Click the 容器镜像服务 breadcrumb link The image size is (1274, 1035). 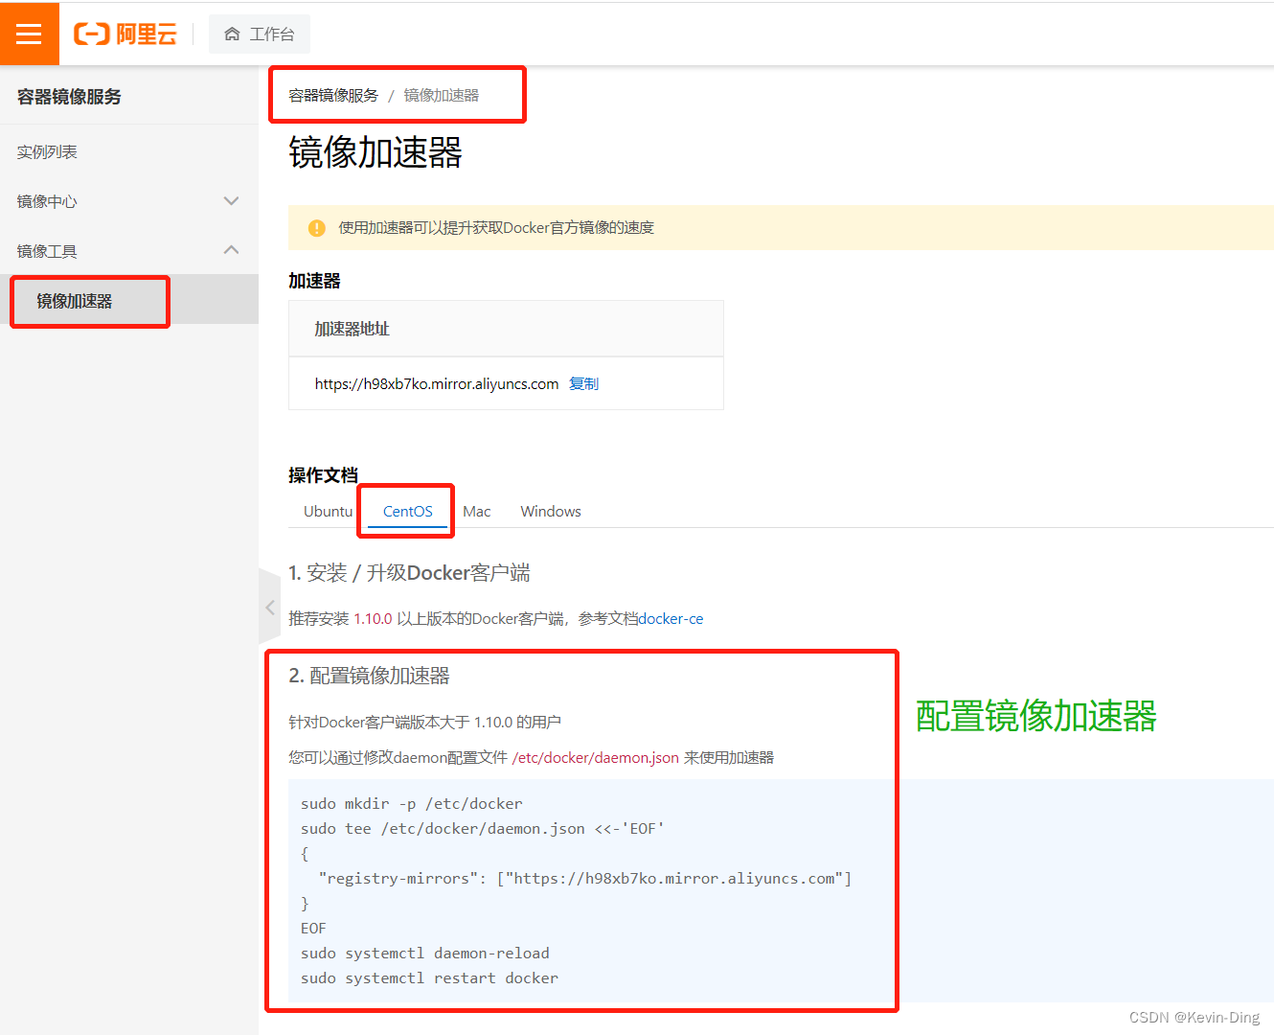(x=333, y=96)
